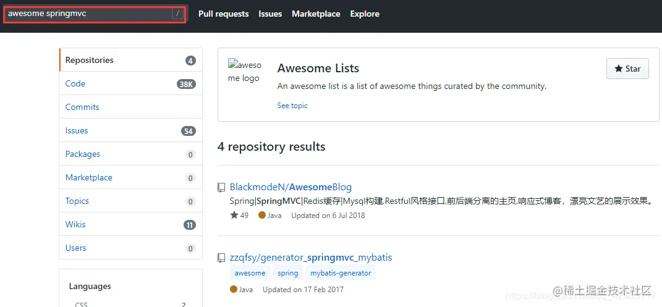Click the Code count badge showing 38K
Screen dimensions: 662x307
186,84
